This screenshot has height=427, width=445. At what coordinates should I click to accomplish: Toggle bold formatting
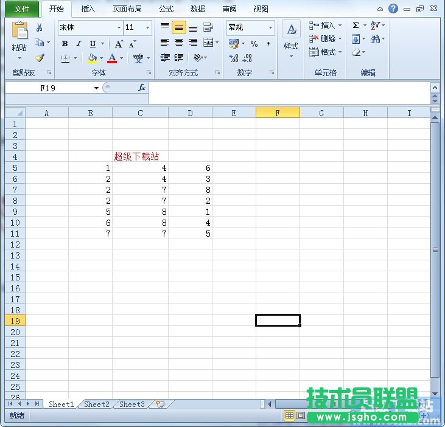point(65,44)
